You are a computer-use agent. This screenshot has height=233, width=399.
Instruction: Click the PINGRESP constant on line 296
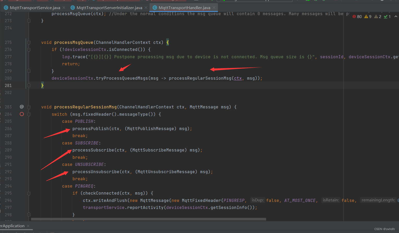point(234,201)
